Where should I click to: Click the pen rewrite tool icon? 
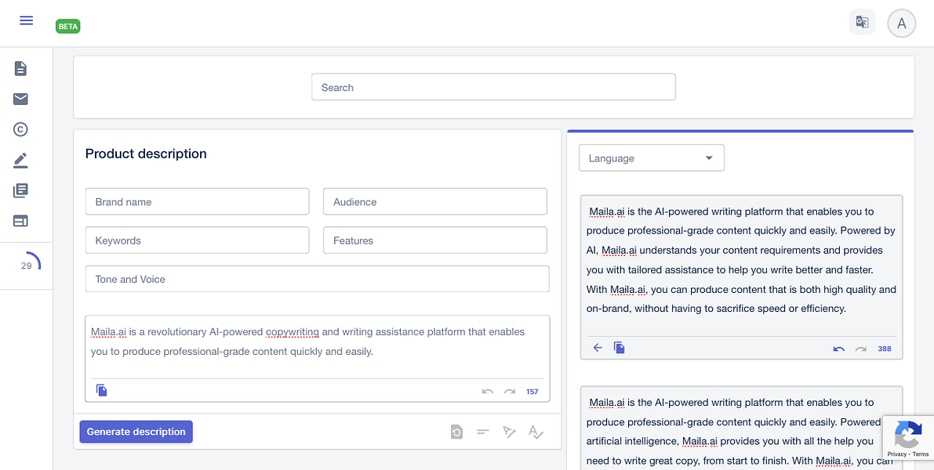509,432
